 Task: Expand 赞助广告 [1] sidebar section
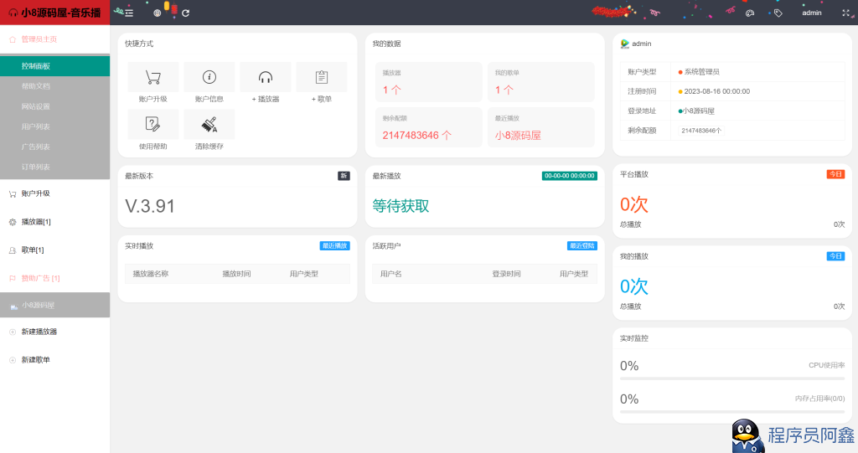coord(54,278)
